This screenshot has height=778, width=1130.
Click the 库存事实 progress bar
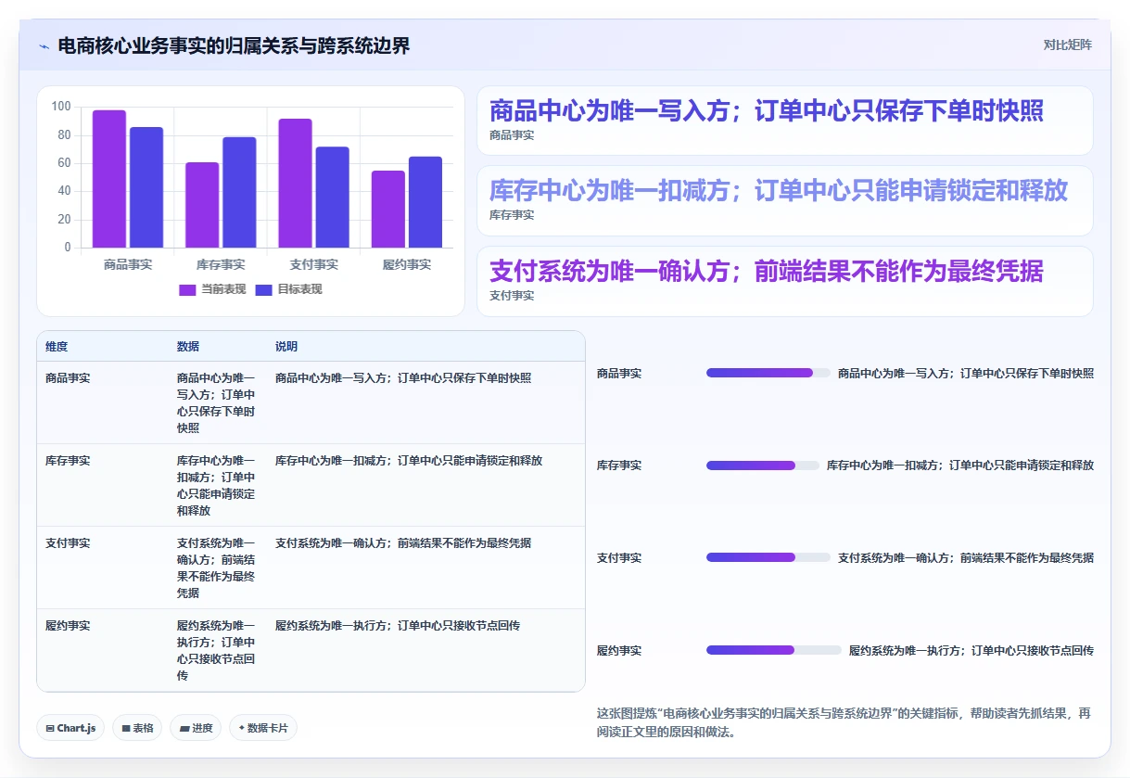tap(763, 466)
